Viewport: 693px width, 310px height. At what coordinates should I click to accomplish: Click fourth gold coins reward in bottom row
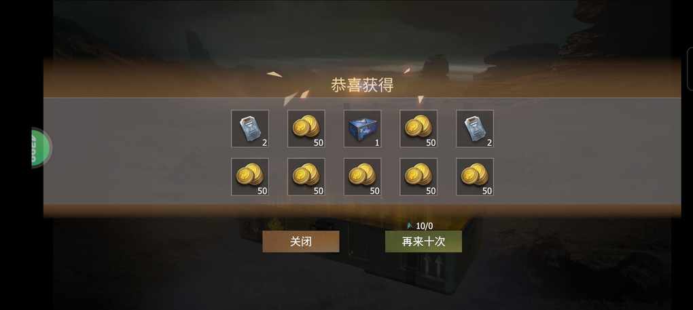tap(419, 177)
